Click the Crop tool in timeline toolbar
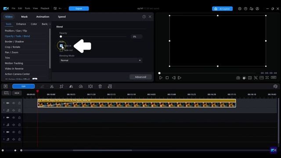Screen dimensions: 281x158 pos(61,86)
